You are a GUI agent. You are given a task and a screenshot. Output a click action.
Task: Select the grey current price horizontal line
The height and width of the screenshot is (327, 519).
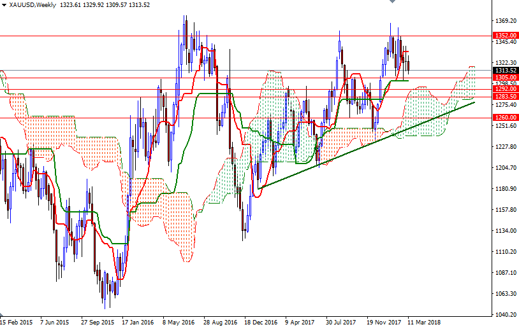pos(245,71)
